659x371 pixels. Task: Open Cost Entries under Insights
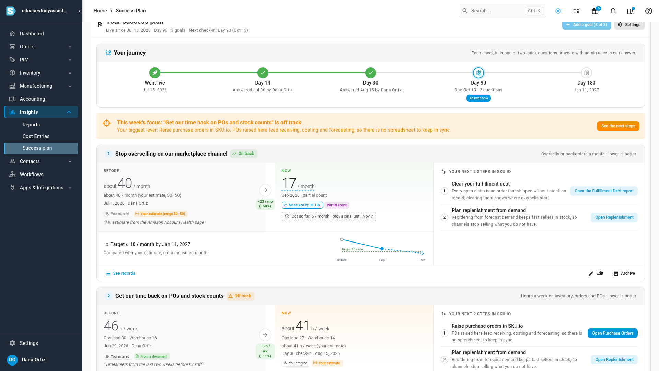point(41,136)
